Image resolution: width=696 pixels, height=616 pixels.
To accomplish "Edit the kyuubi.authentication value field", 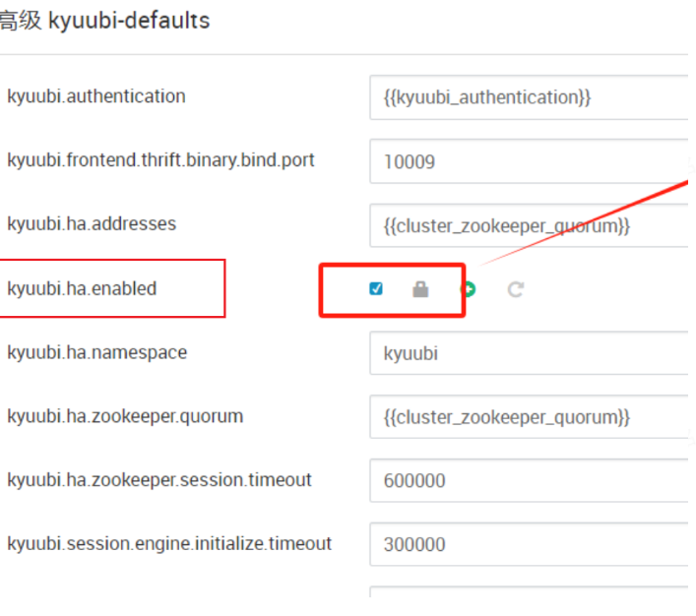I will 528,97.
